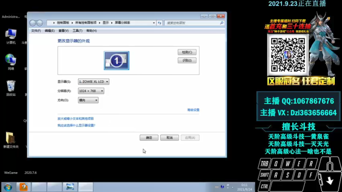Click the orange taskbar application icon
Viewport: 342px width, 192px height.
click(x=24, y=187)
